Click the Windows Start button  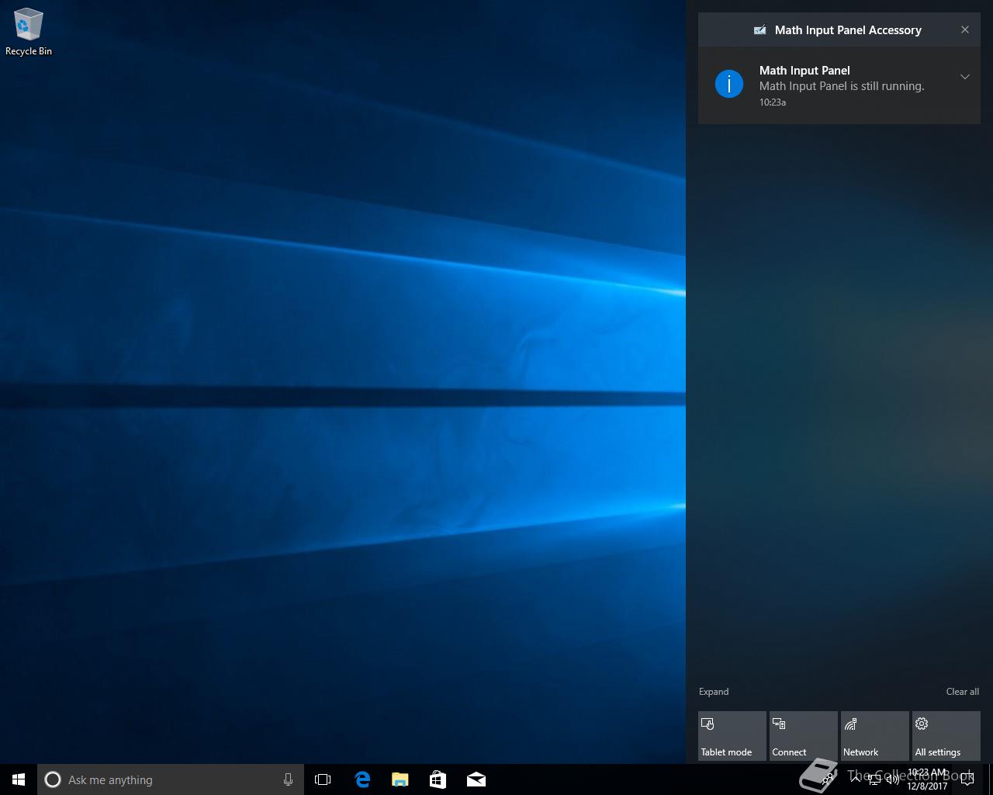(19, 779)
